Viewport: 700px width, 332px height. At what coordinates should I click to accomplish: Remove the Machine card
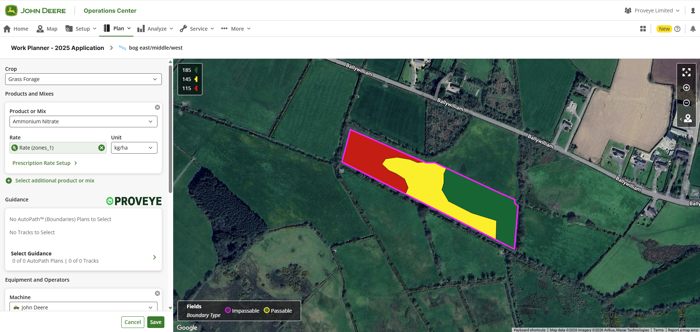(157, 293)
